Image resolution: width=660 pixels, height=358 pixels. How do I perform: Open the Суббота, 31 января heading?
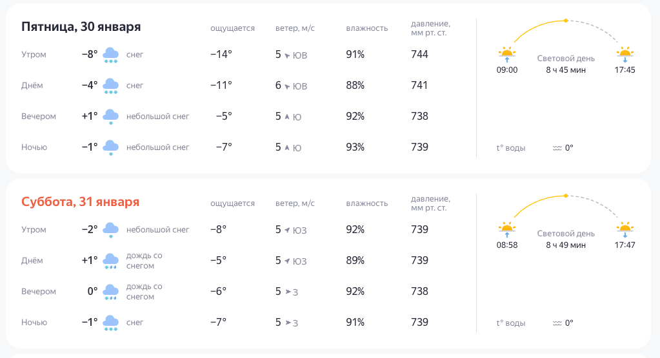coord(80,202)
